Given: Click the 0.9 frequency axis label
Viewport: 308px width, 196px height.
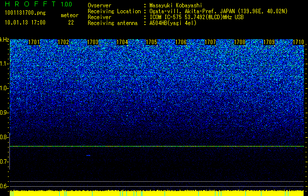Looking at the screenshot, I should (x=4, y=113).
